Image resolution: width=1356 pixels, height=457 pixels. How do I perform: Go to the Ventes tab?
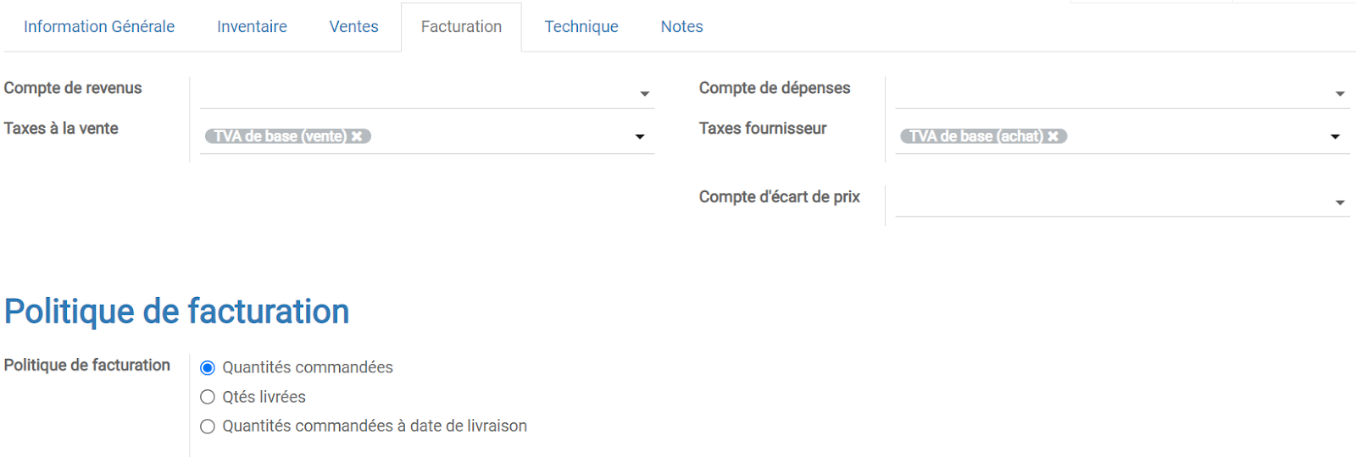[353, 27]
